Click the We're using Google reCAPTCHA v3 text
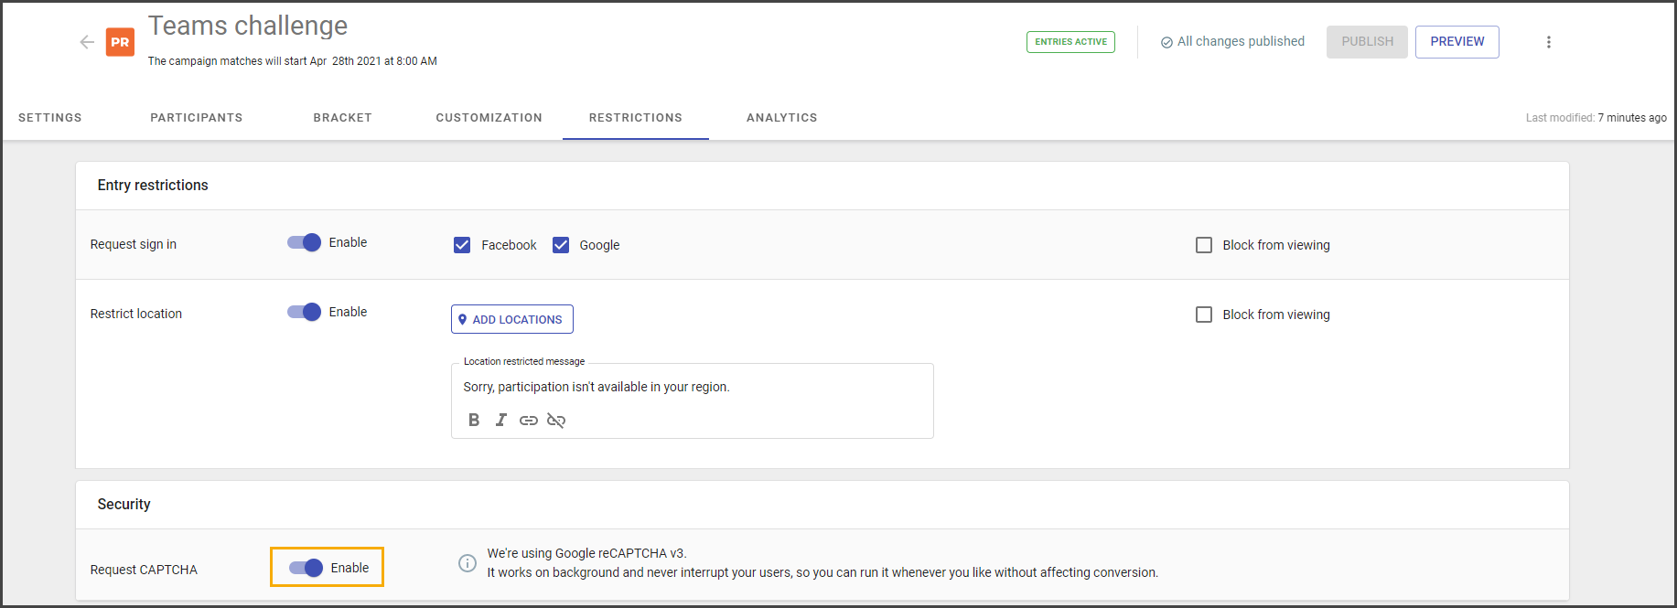This screenshot has height=608, width=1677. (586, 553)
